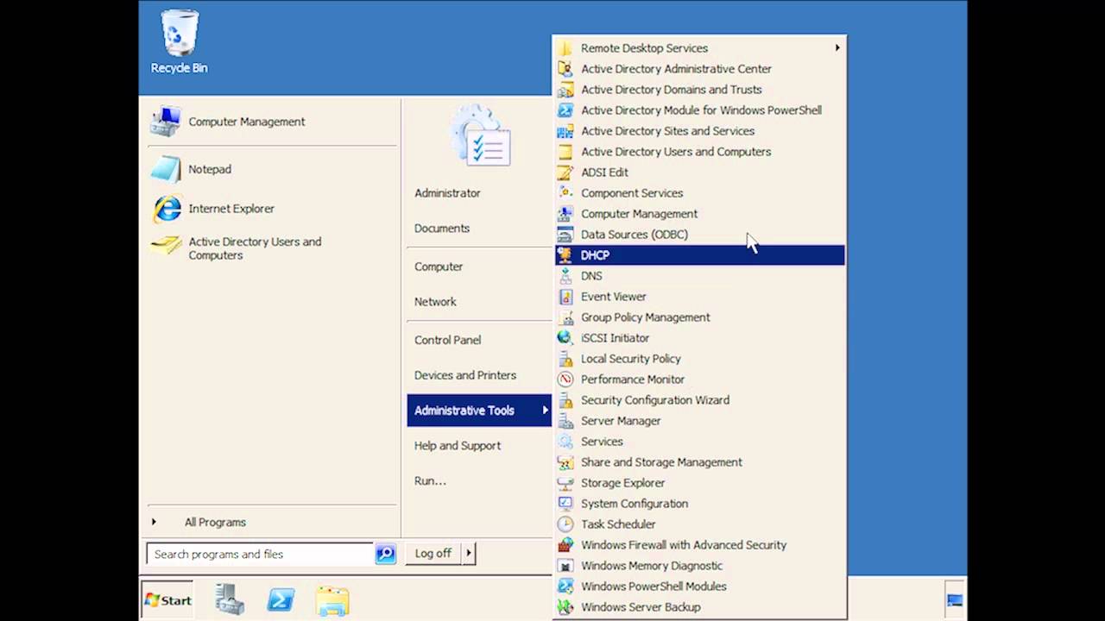
Task: Click the Group Policy Management icon
Action: tap(565, 317)
